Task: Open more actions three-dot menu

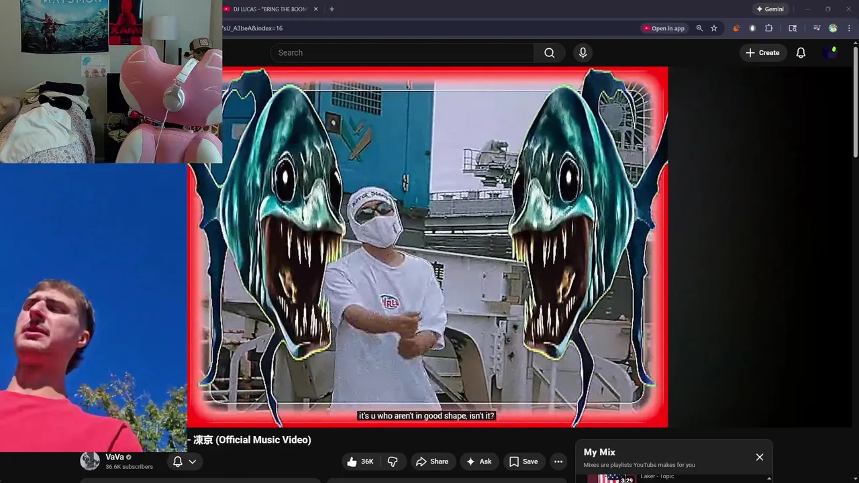Action: click(x=558, y=462)
